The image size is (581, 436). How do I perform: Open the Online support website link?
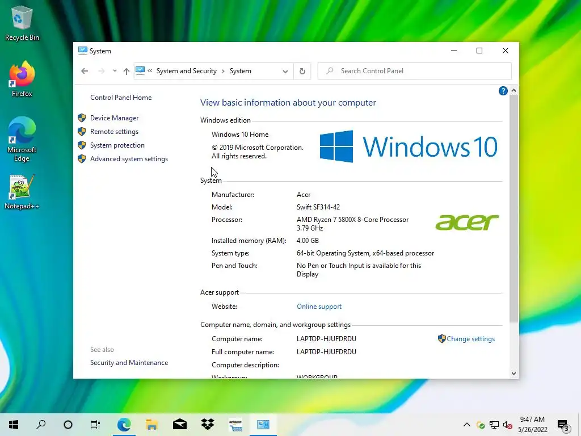tap(319, 307)
